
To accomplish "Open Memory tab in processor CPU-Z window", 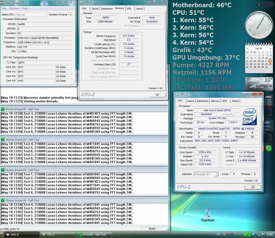I will pyautogui.click(x=215, y=101).
